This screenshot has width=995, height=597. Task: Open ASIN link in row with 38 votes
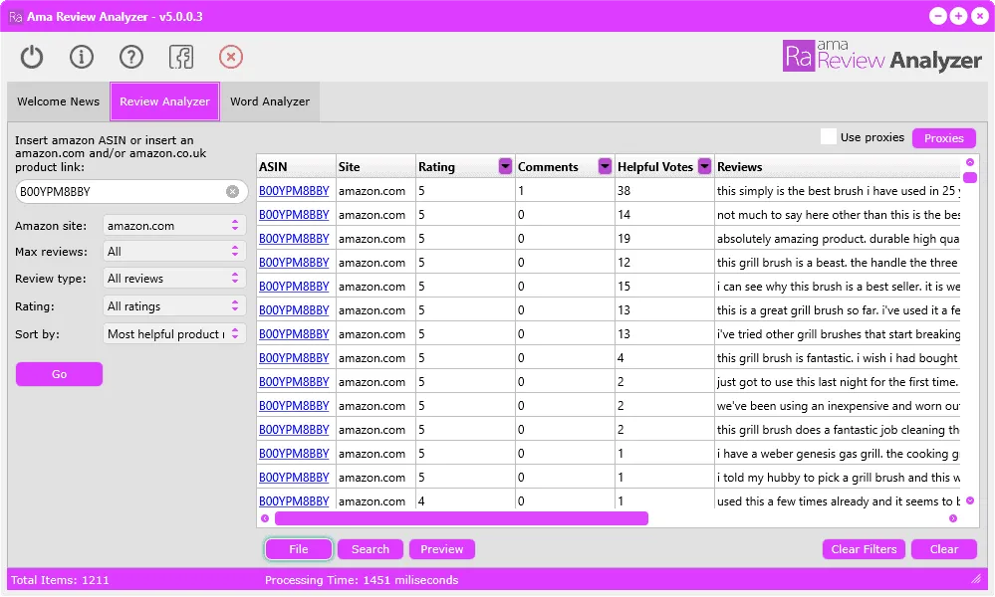click(294, 191)
